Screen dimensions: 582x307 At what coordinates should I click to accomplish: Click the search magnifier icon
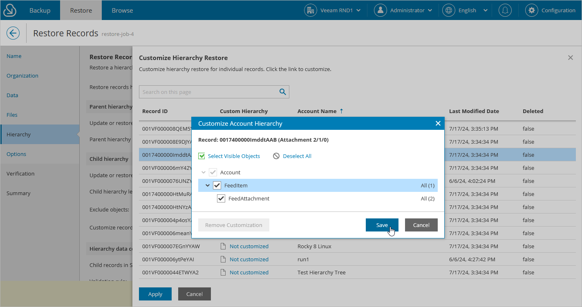point(282,92)
